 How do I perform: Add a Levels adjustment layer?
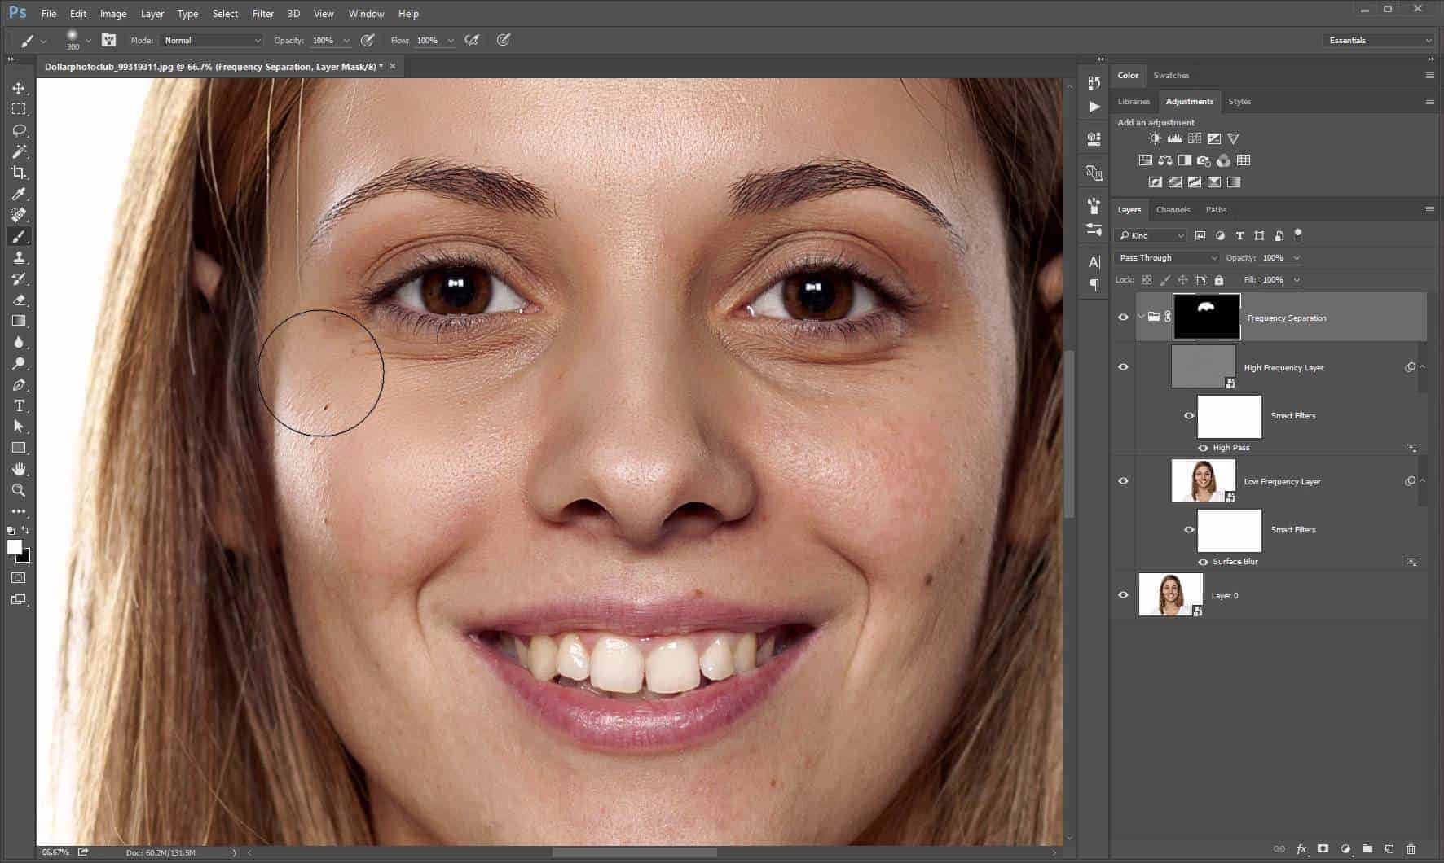click(x=1174, y=138)
